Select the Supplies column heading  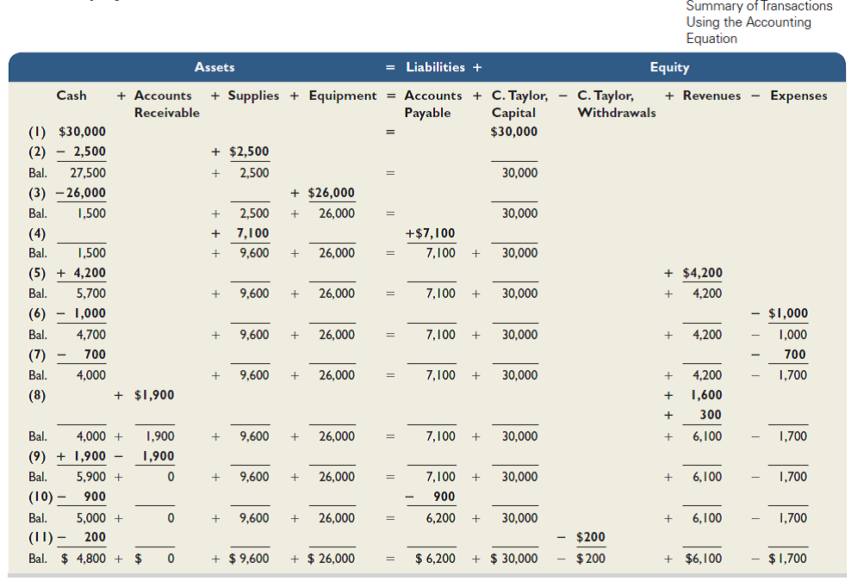coord(253,96)
